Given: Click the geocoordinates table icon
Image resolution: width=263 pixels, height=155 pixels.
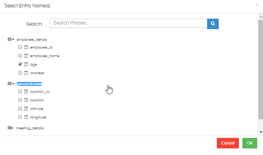Looking at the screenshot, I should (x=10, y=84).
